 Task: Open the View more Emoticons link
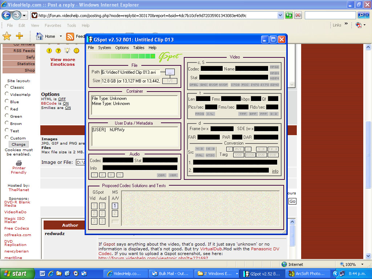click(62, 62)
